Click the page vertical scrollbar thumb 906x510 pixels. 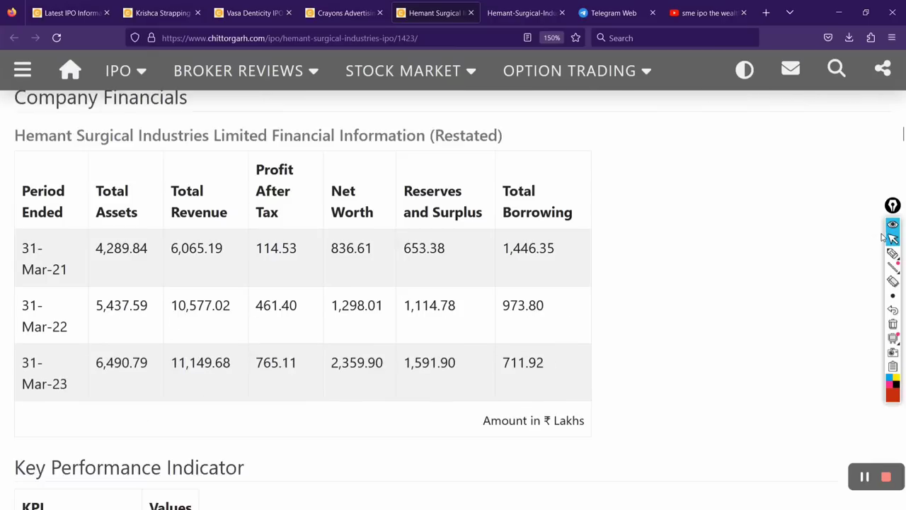click(x=903, y=135)
